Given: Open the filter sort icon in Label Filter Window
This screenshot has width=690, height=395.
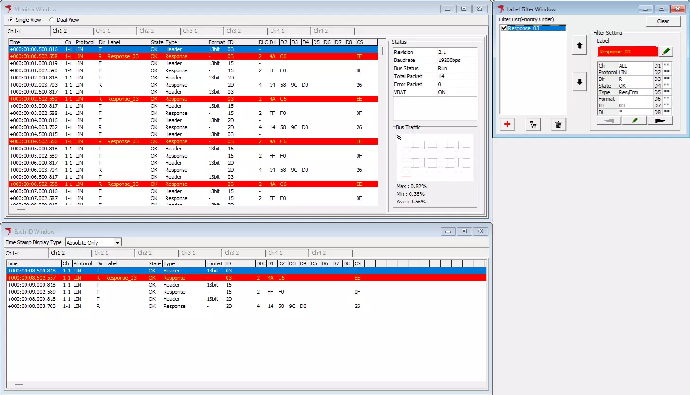Looking at the screenshot, I should 533,124.
